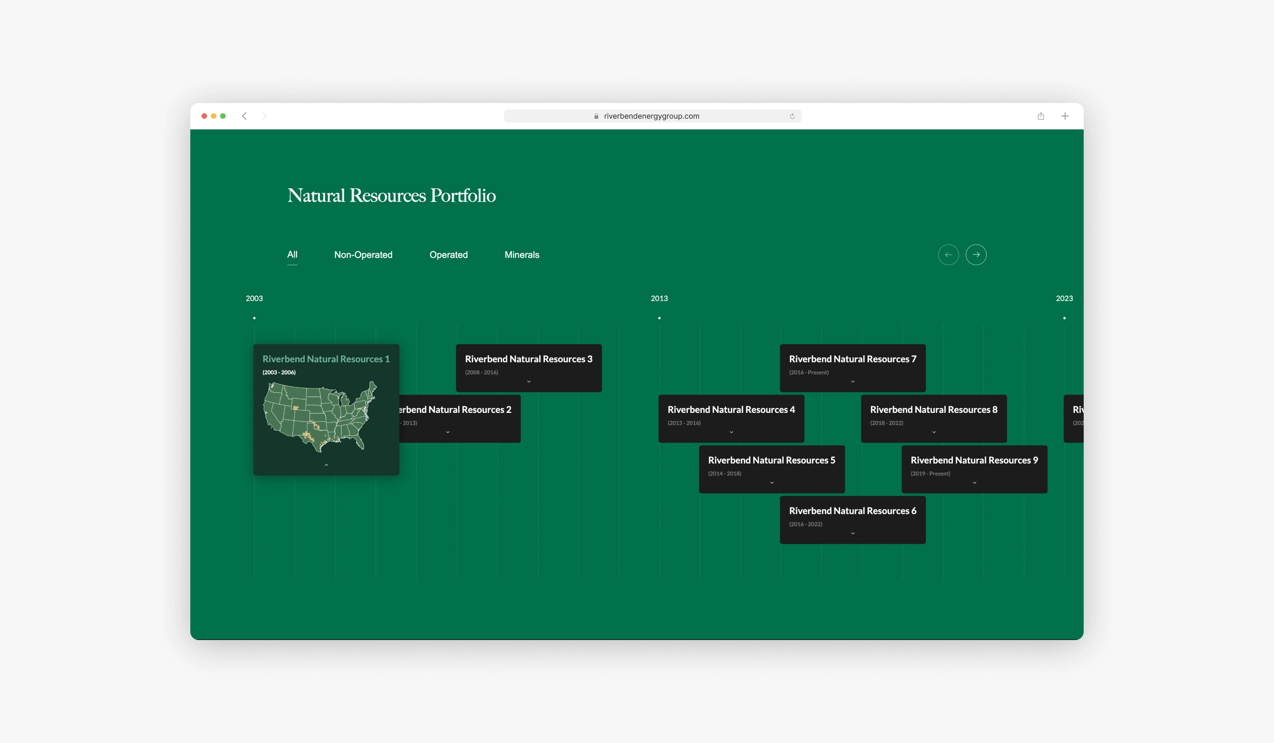Click the Riverbend Natural Resources 5 title
1274x743 pixels.
pyautogui.click(x=771, y=460)
